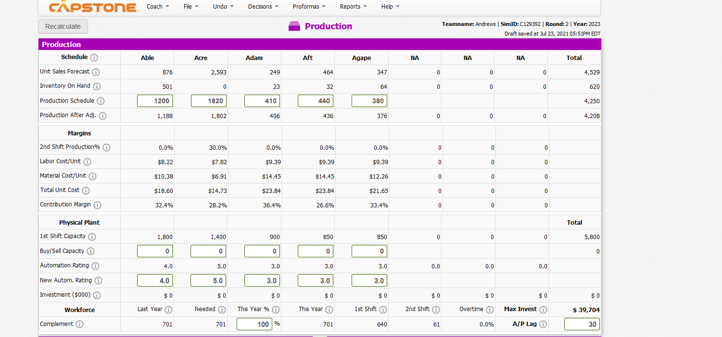Open the Help menu
The image size is (722, 337).
pos(390,6)
